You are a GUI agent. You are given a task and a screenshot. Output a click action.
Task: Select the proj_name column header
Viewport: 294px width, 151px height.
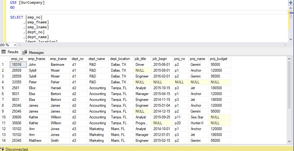198,59
